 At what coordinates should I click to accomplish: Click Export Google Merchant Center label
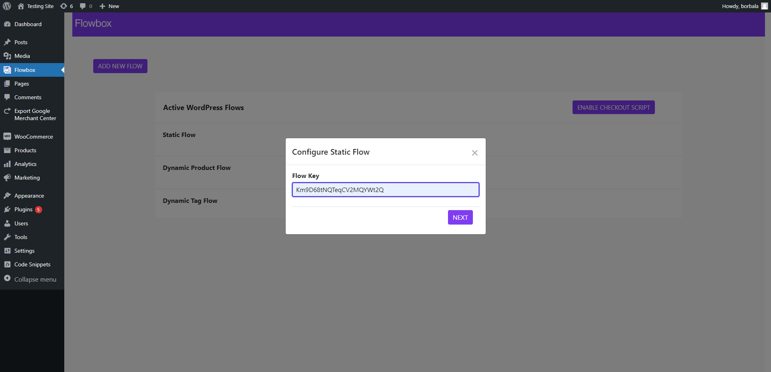(x=35, y=114)
